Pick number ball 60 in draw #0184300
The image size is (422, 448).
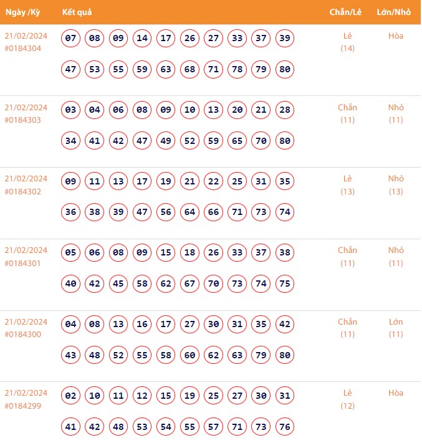tap(190, 355)
